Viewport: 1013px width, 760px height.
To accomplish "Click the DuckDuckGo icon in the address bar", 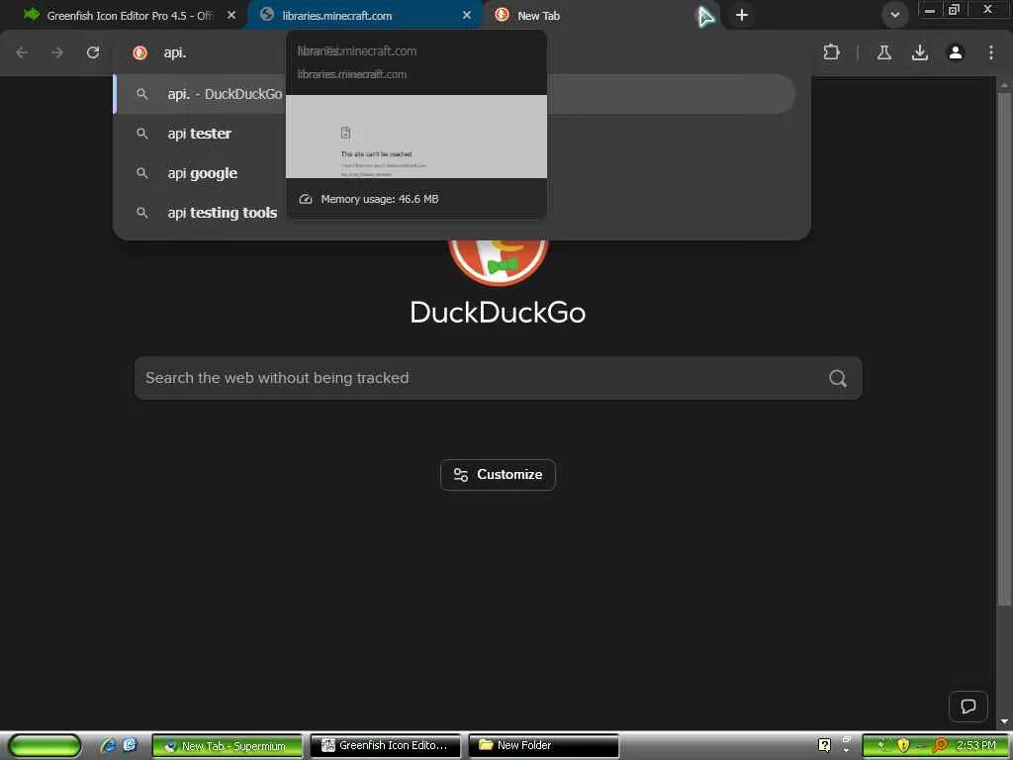I will (x=139, y=53).
